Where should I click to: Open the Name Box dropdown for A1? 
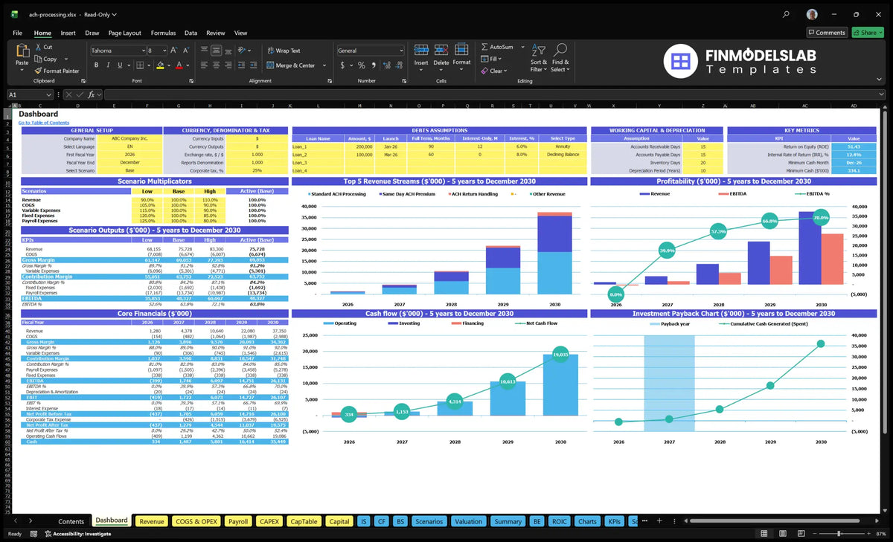pyautogui.click(x=49, y=94)
